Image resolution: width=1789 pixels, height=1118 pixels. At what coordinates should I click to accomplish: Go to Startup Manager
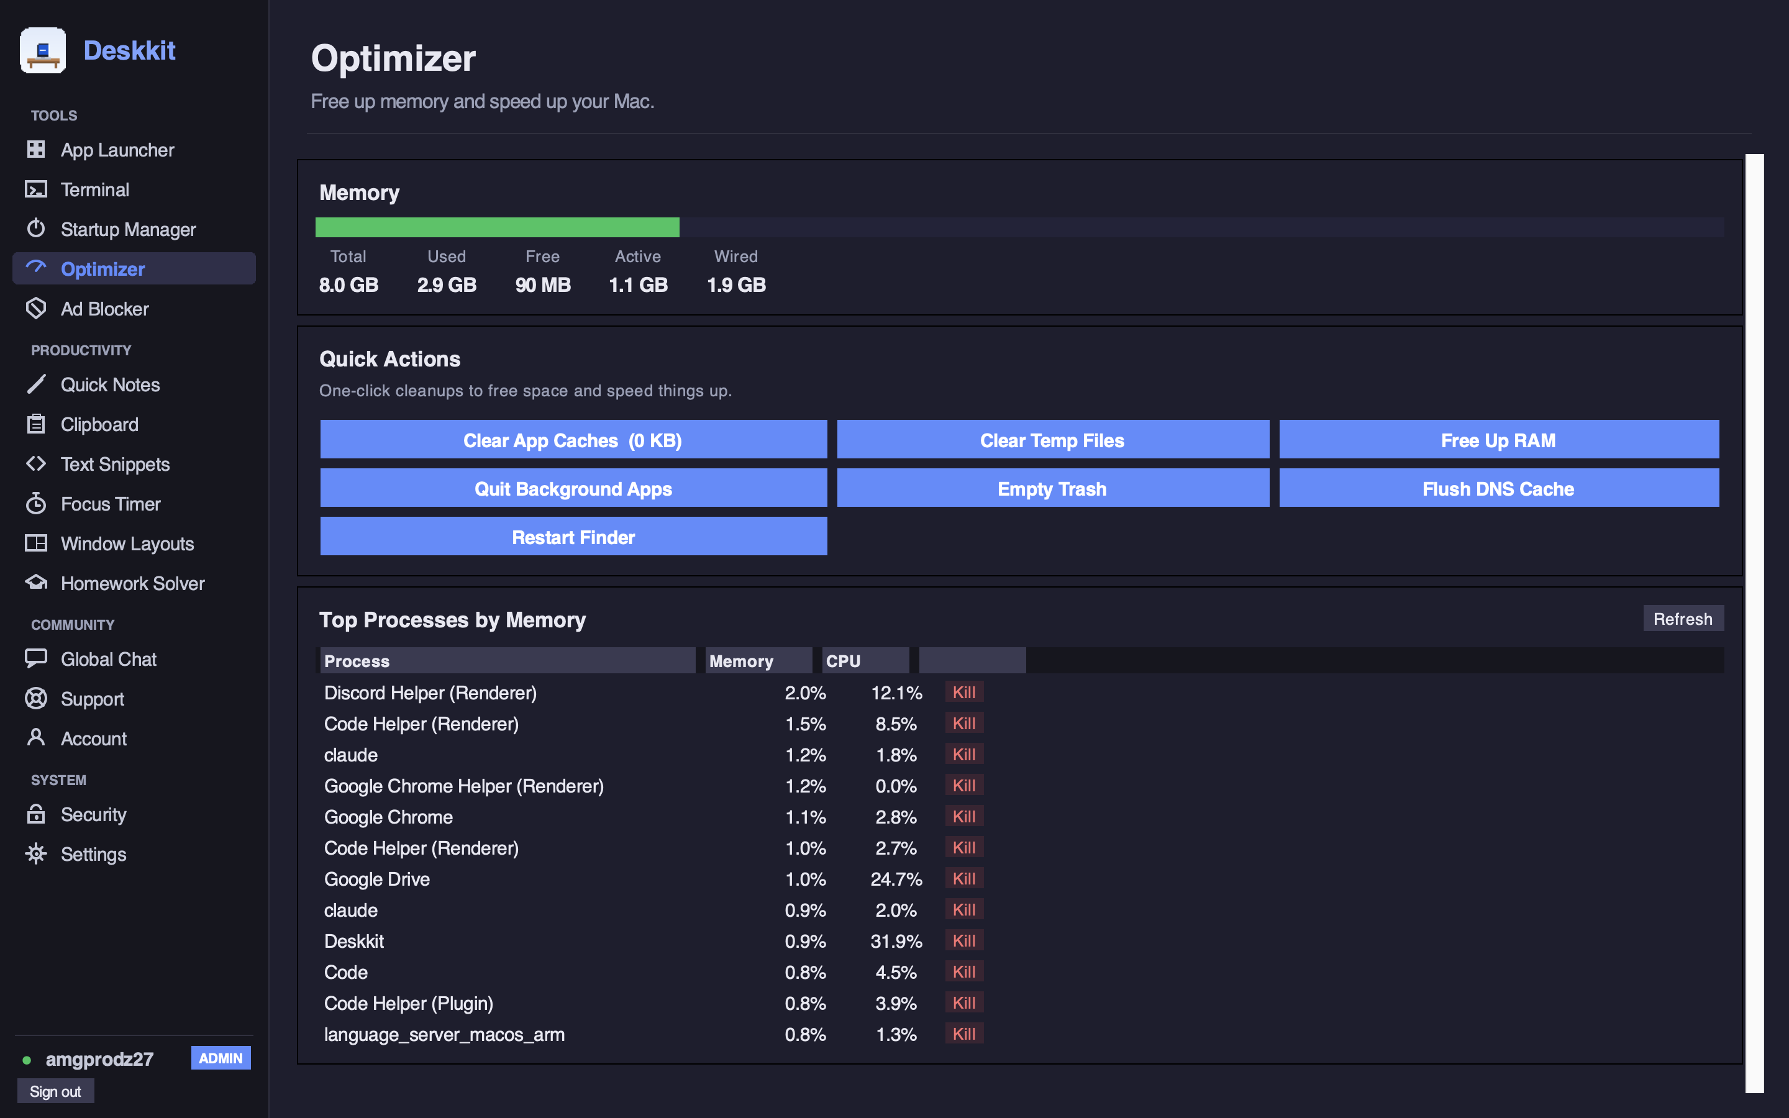(x=134, y=229)
